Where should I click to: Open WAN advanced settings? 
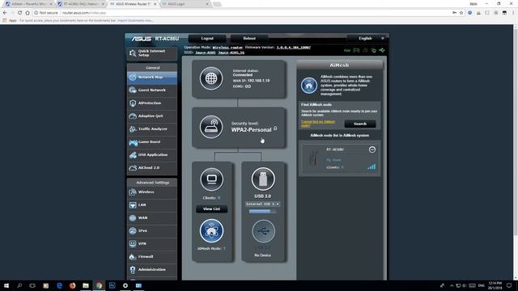151,217
